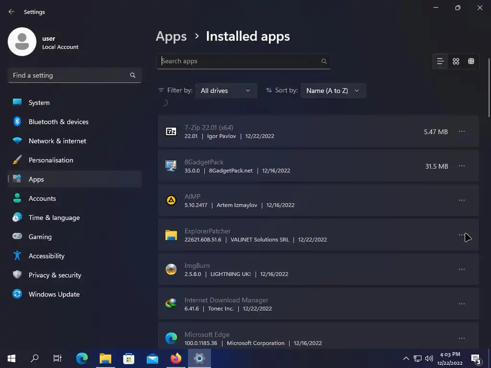Click the volume speaker tray icon
This screenshot has height=368, width=491.
pyautogui.click(x=429, y=358)
